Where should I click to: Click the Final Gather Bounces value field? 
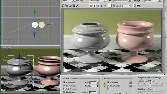pyautogui.click(x=93, y=92)
